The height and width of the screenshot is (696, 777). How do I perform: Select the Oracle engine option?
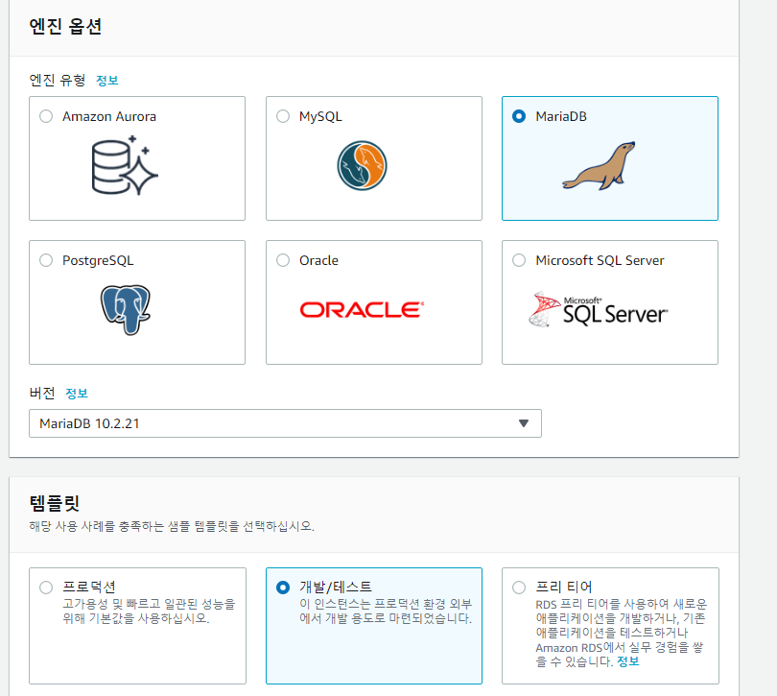(282, 259)
